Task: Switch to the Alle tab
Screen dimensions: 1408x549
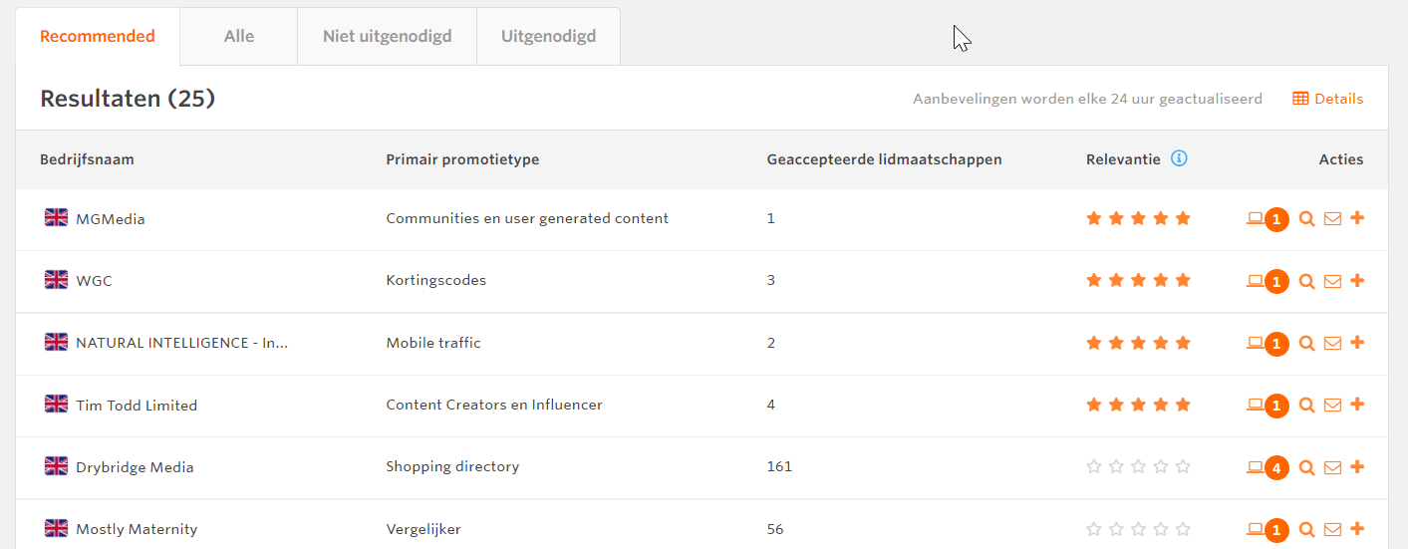Action: tap(239, 37)
